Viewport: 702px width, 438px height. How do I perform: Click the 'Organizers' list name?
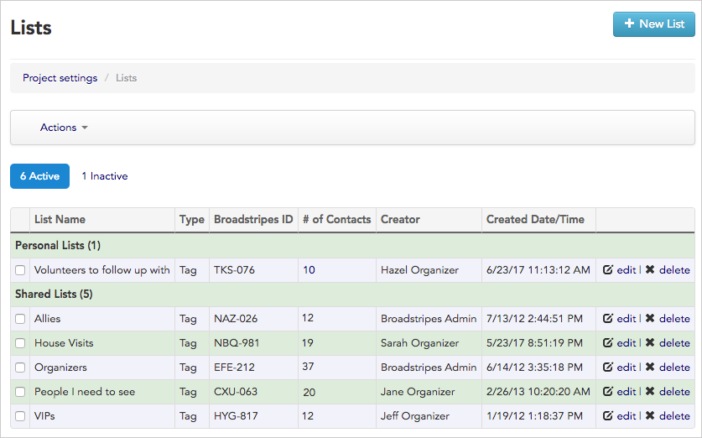pos(60,368)
